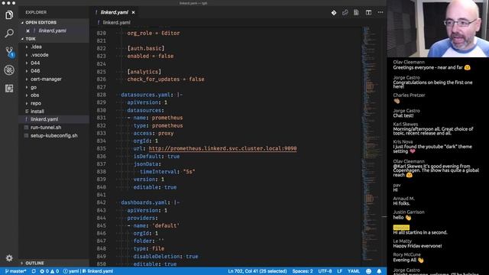Expand the cert-manager folder
The height and width of the screenshot is (275, 489).
46,79
